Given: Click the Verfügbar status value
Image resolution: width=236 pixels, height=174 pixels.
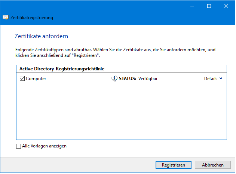Looking at the screenshot, I should coord(147,79).
